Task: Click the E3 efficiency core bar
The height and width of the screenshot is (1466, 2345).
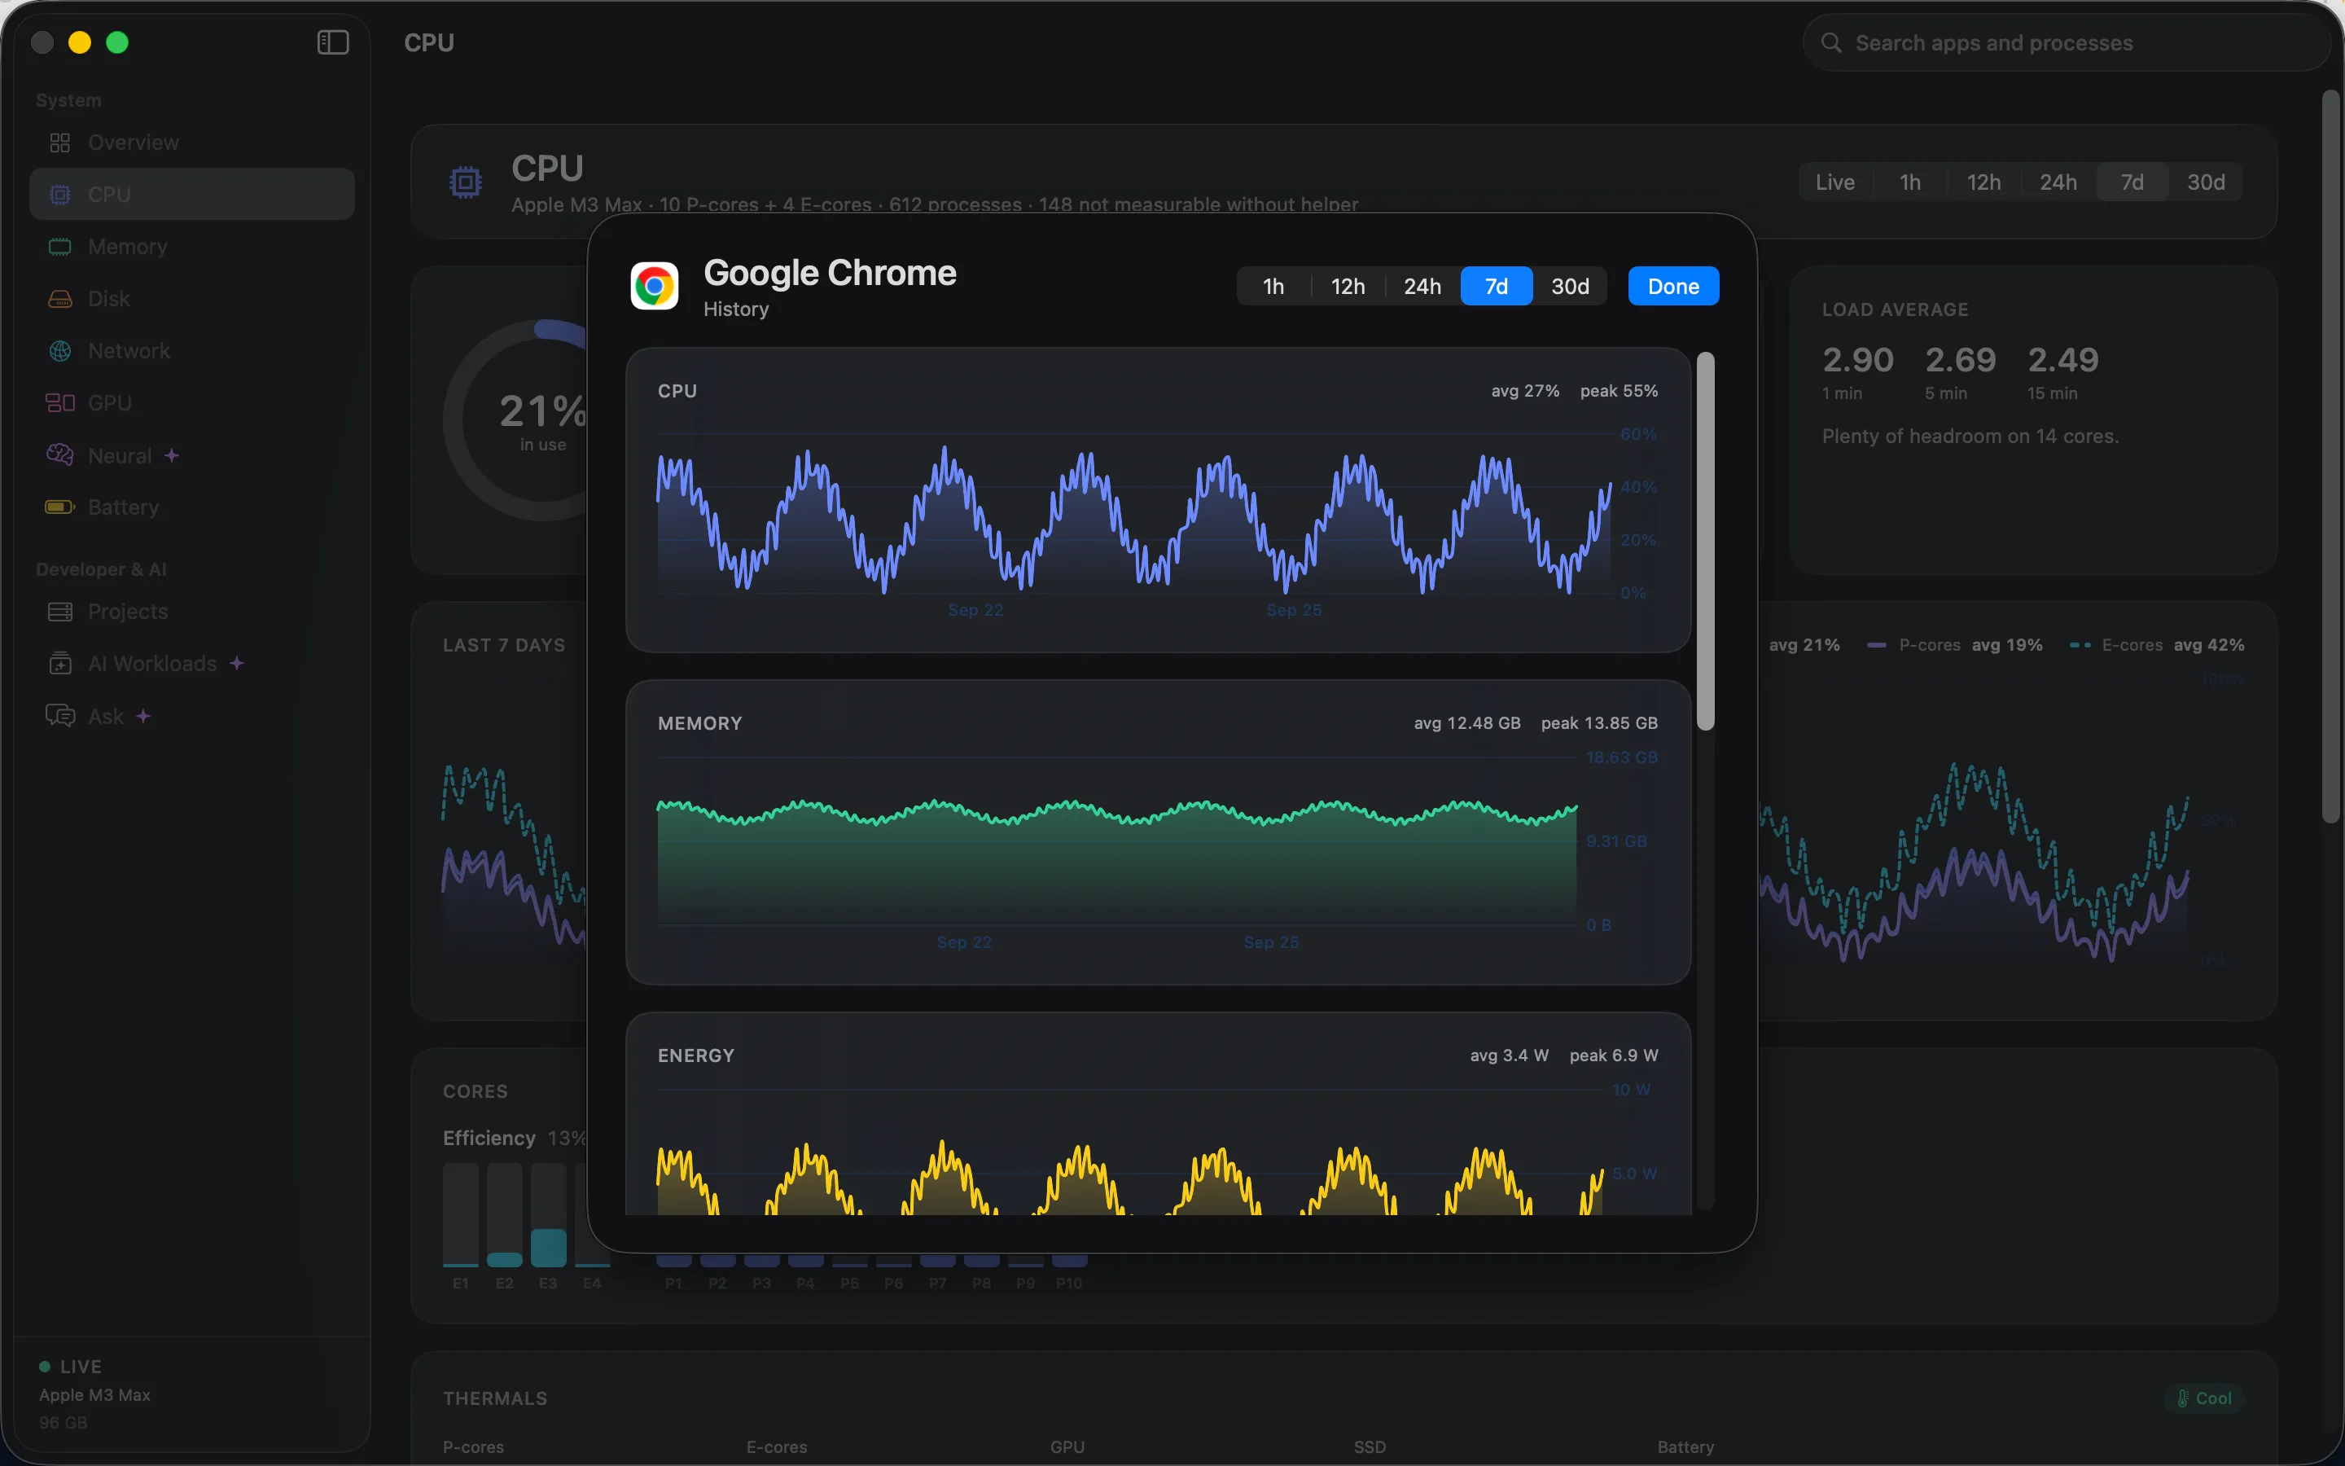Action: (x=549, y=1216)
